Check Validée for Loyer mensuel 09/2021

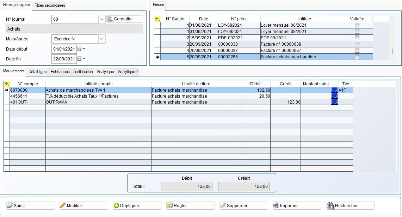(357, 32)
